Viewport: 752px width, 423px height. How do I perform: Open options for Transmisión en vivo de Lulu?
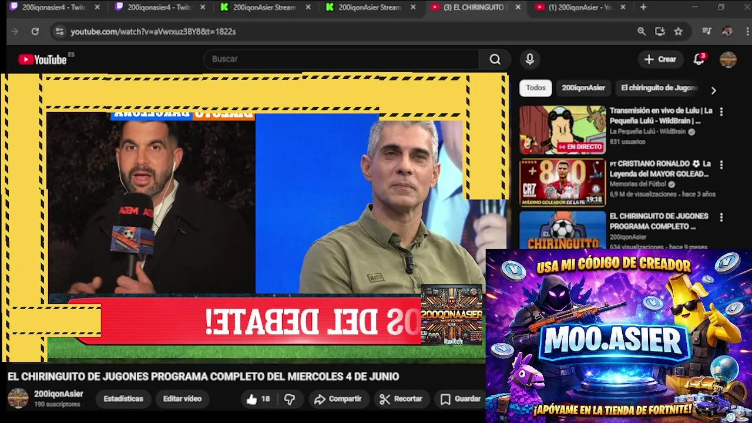coord(721,112)
